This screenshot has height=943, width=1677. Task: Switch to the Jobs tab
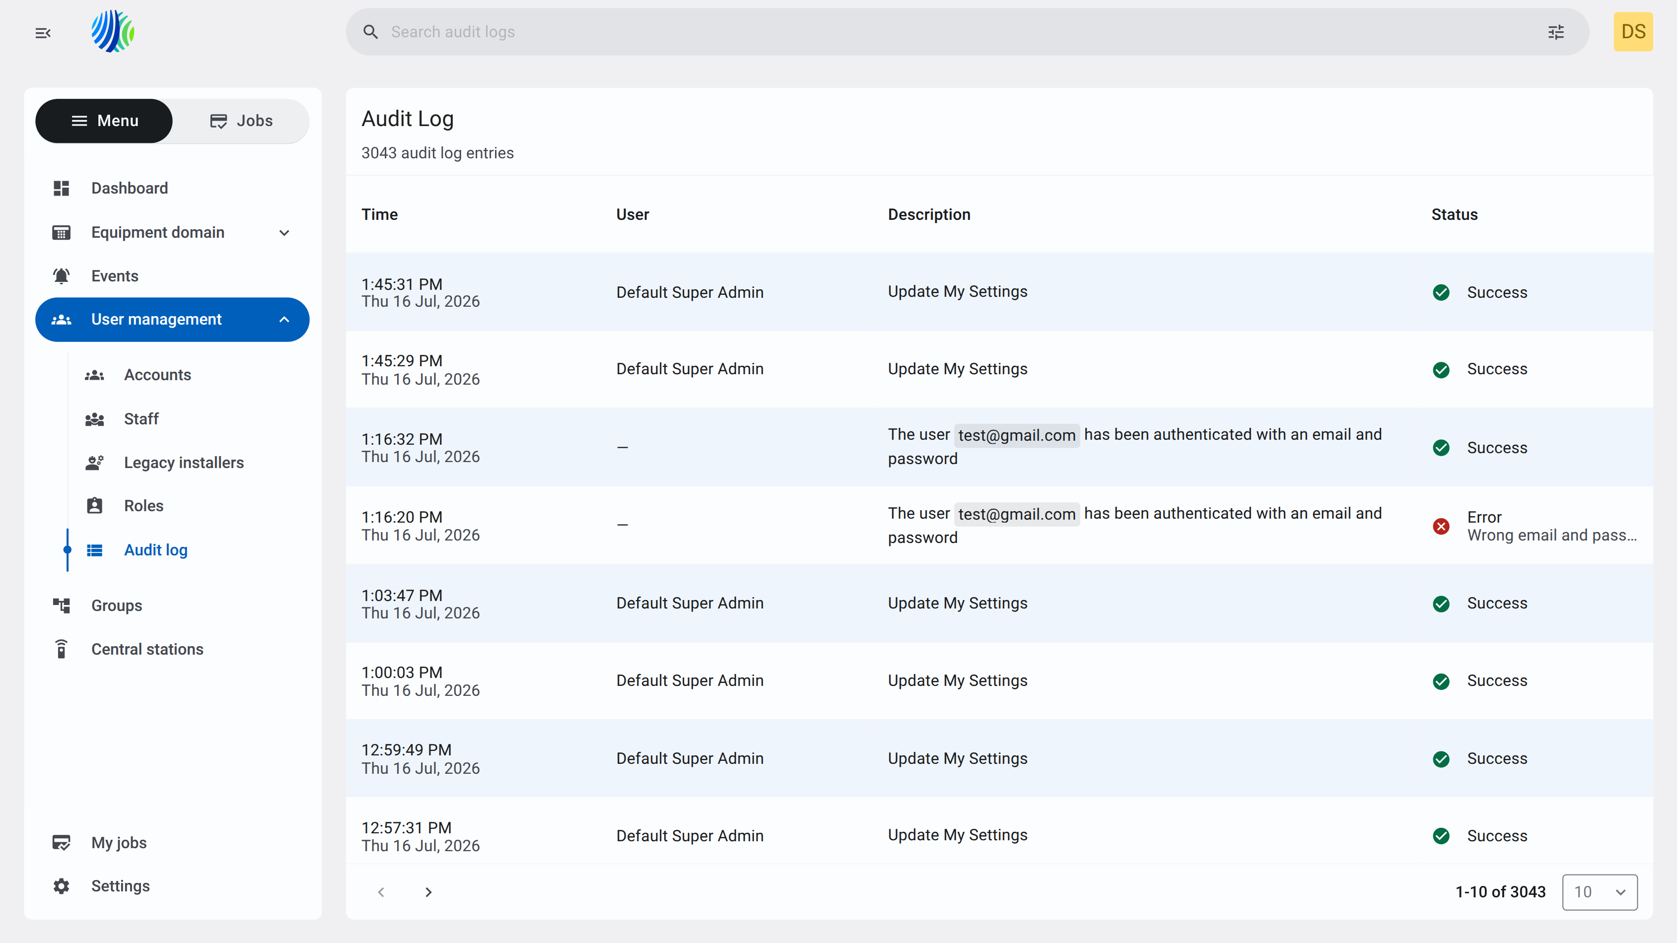click(241, 121)
